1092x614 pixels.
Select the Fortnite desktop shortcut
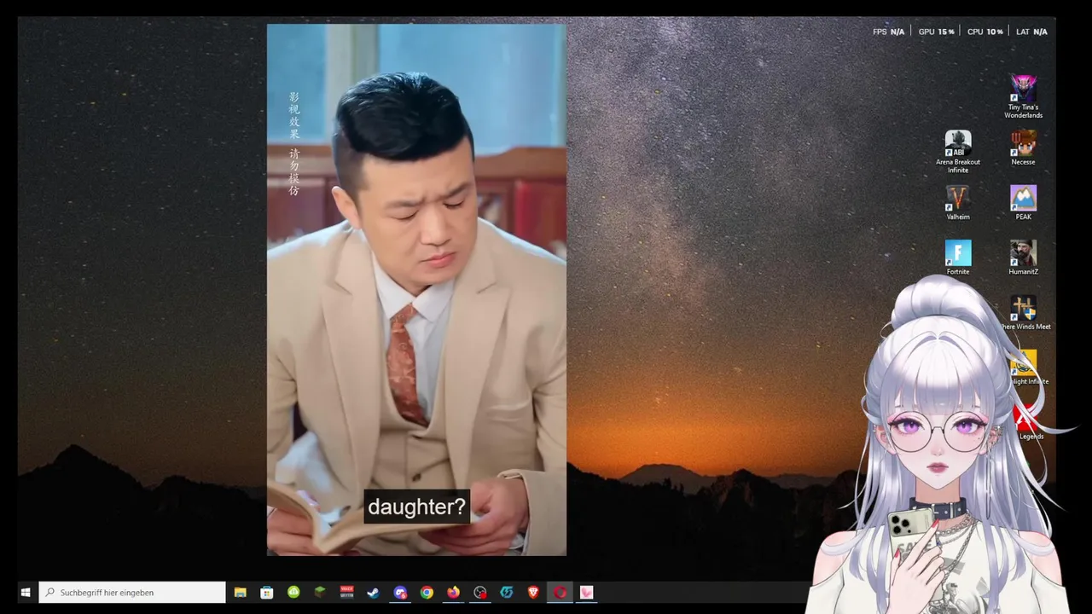tap(958, 258)
